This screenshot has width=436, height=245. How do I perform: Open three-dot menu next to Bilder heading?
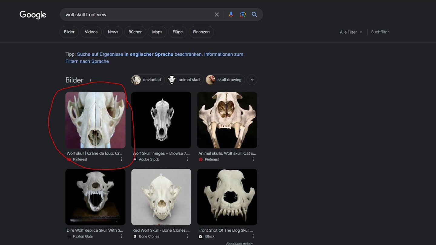(x=90, y=80)
